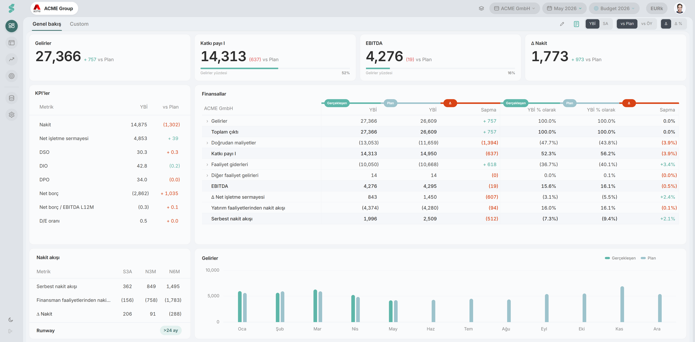Click the Δ Net işletme sermayesi row

pyautogui.click(x=440, y=197)
